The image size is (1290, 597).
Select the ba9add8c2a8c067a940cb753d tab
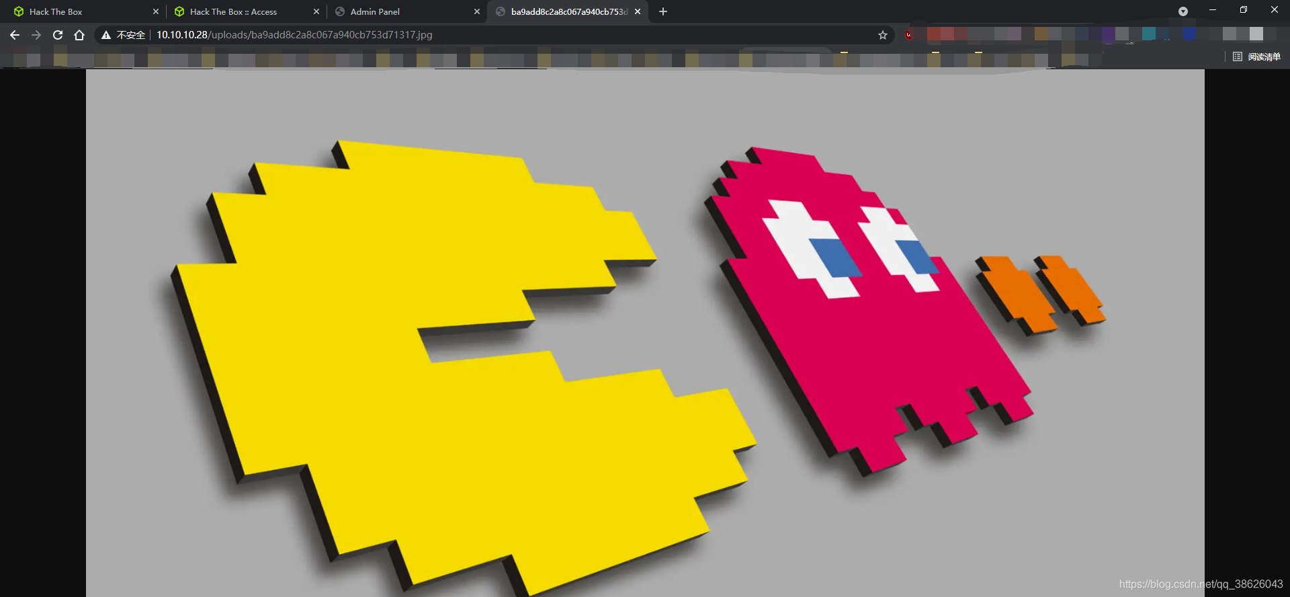click(x=568, y=11)
